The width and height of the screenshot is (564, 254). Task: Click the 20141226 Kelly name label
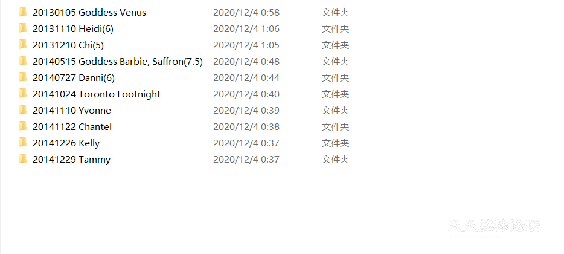tap(66, 143)
